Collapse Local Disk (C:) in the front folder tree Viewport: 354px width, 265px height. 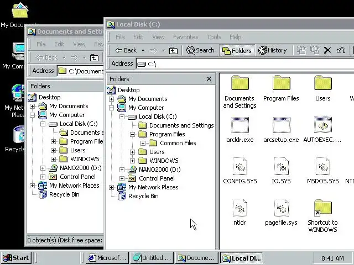122,116
